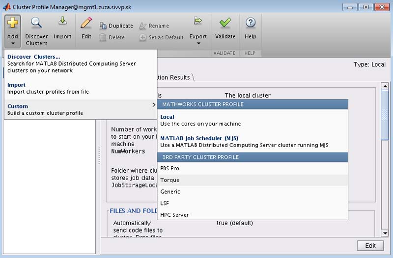Select Torque cluster profile

[x=169, y=180]
